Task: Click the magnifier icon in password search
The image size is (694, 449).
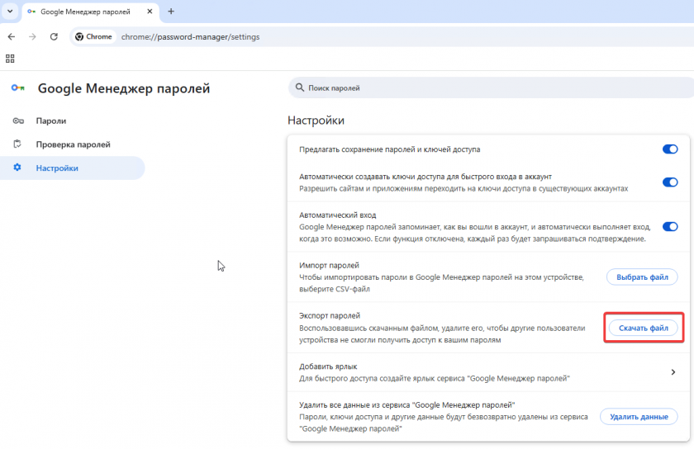Action: (299, 88)
